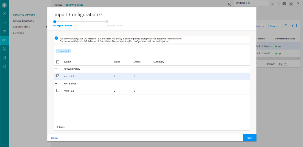The width and height of the screenshot is (303, 147).
Task: Click the notifications bell icon
Action: tap(278, 4)
